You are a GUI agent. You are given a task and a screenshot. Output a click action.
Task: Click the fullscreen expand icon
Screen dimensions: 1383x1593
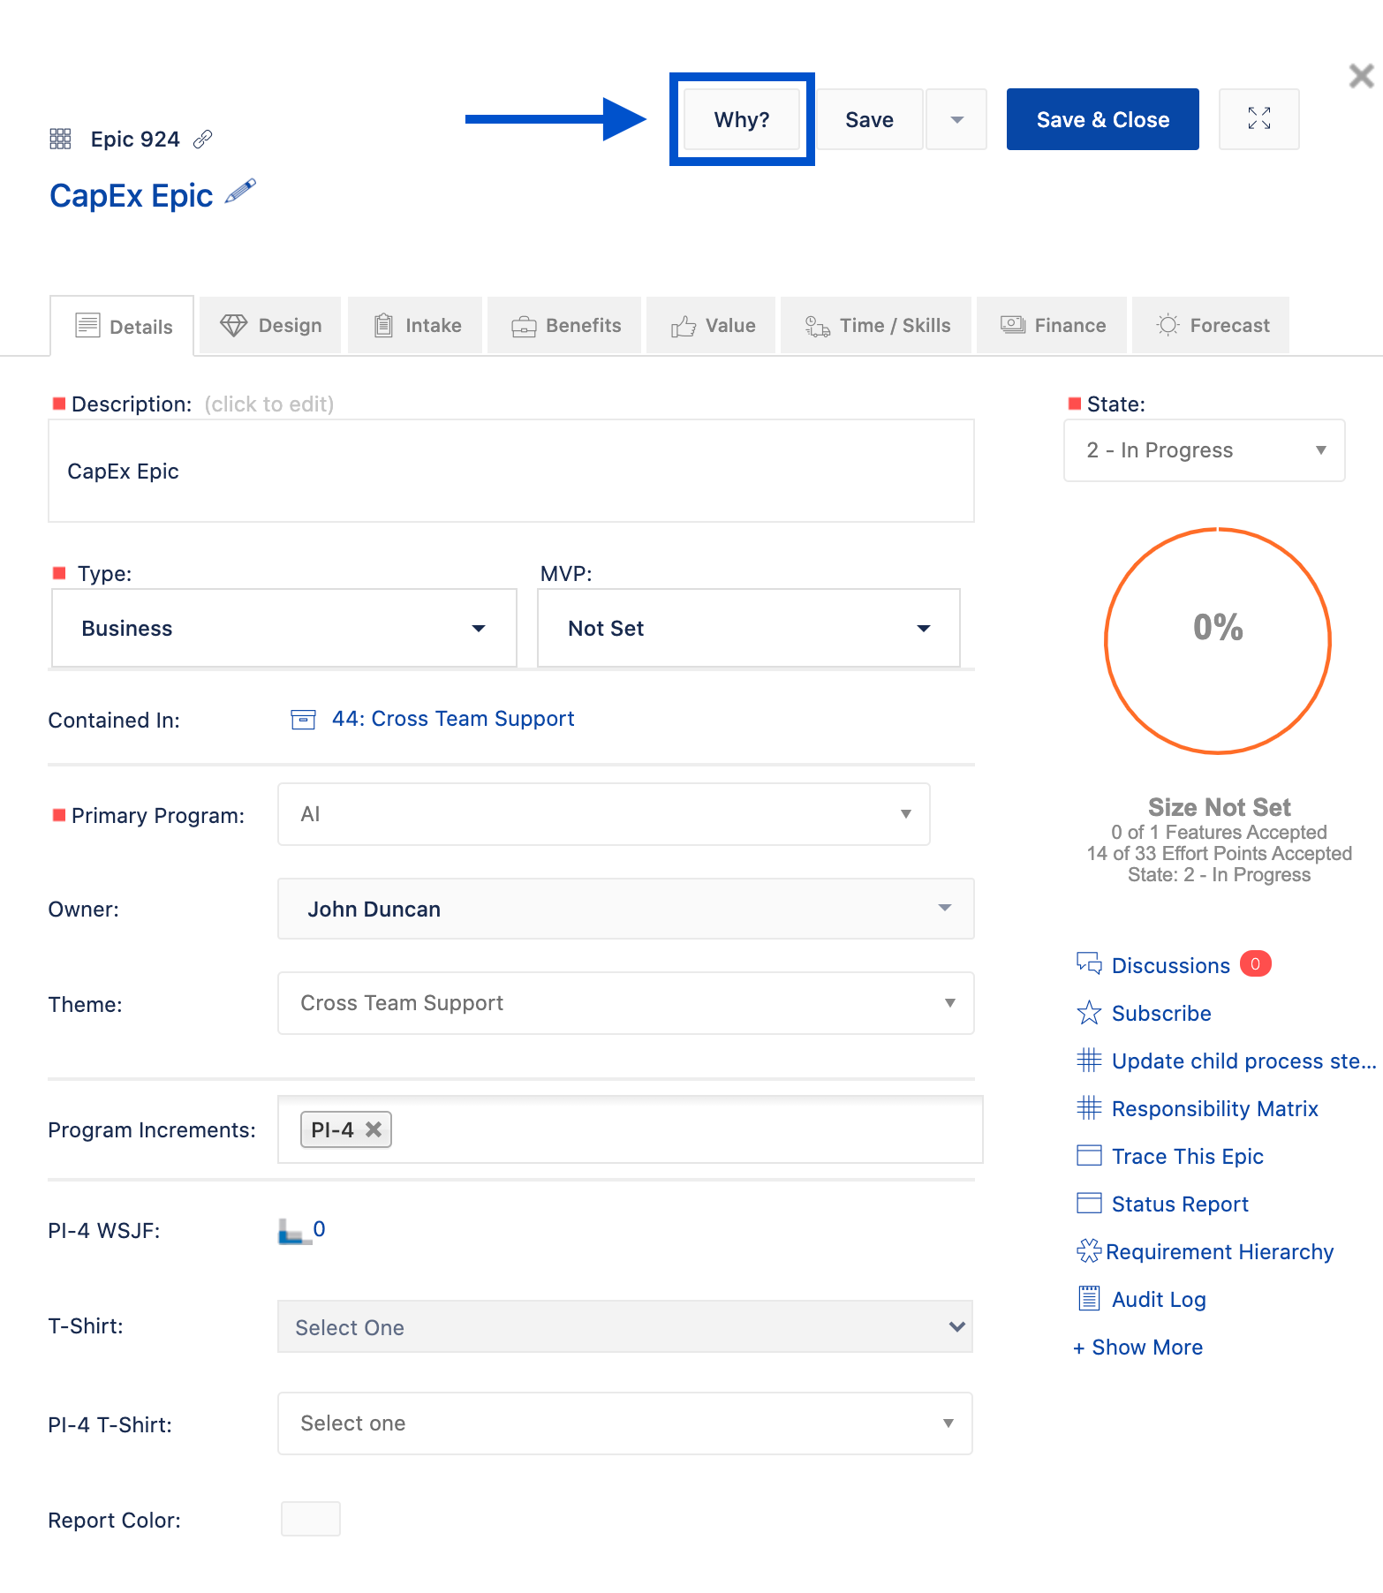click(1258, 119)
